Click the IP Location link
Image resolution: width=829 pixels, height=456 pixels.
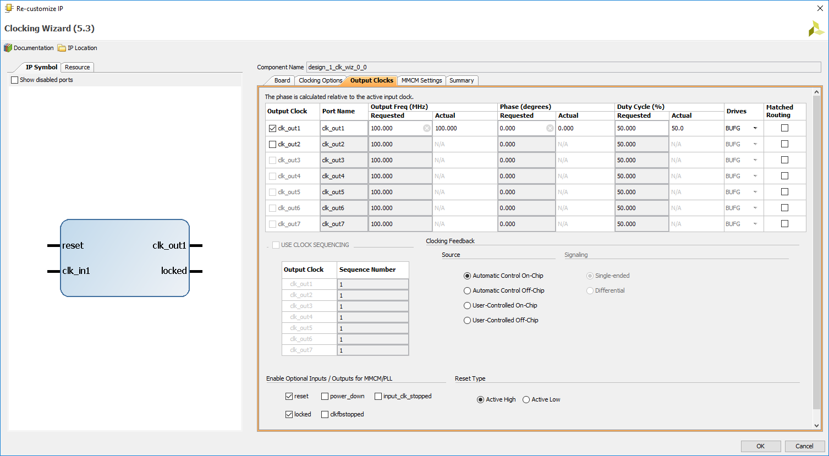(x=83, y=48)
